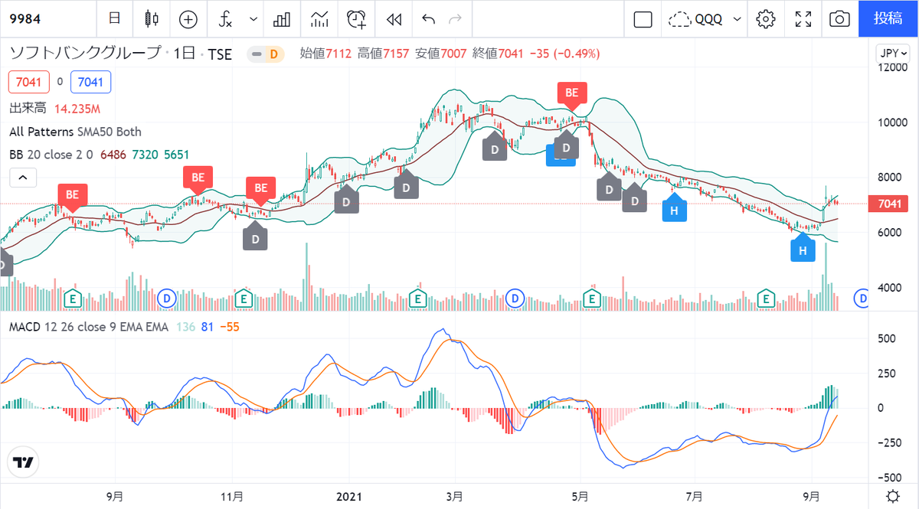This screenshot has width=919, height=509.
Task: Click the BE pattern marker at the April 2021 peak
Action: (571, 94)
